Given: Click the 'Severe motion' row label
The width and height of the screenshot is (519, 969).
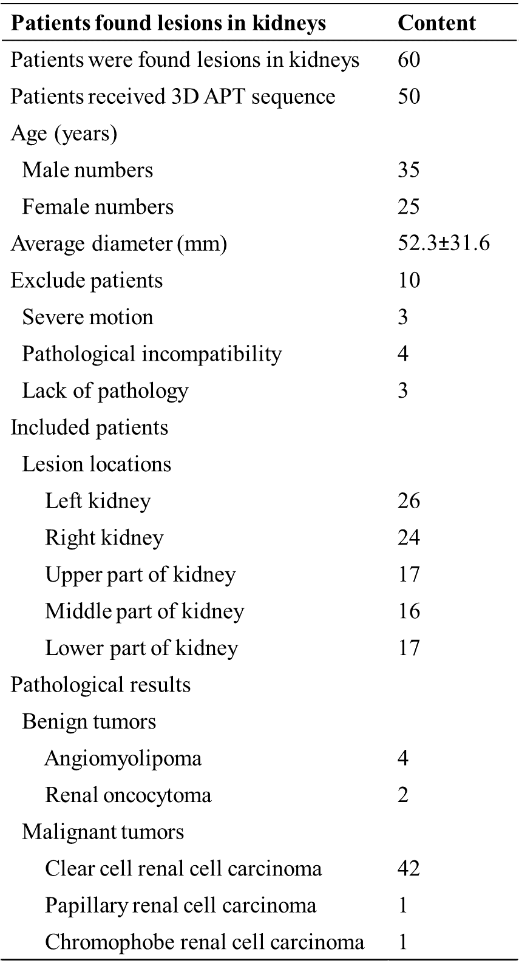Looking at the screenshot, I should click(87, 317).
